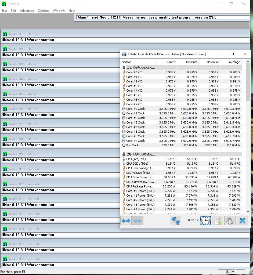Click the 83.200 W current package power value
The image size is (253, 275).
(169, 186)
